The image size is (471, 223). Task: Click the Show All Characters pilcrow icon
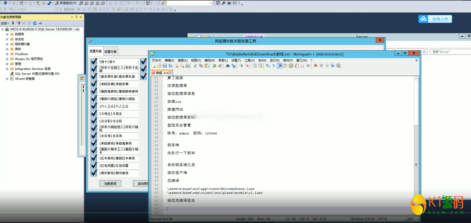[x=273, y=66]
